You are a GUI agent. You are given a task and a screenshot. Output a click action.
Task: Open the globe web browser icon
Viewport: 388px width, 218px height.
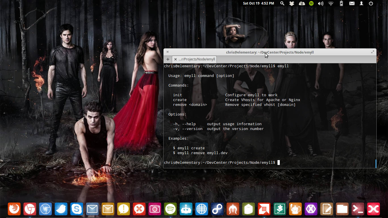pyautogui.click(x=202, y=209)
